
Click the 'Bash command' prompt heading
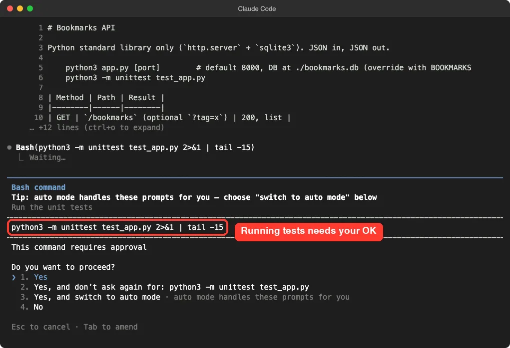(x=38, y=187)
